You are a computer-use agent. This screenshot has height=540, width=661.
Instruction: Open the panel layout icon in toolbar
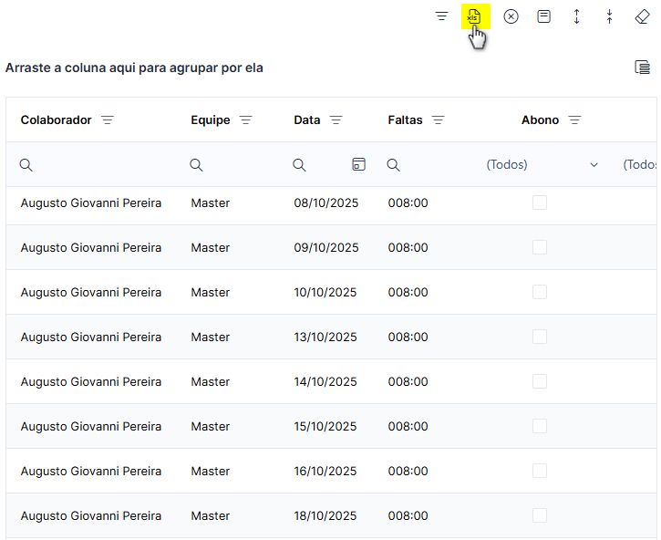[543, 16]
